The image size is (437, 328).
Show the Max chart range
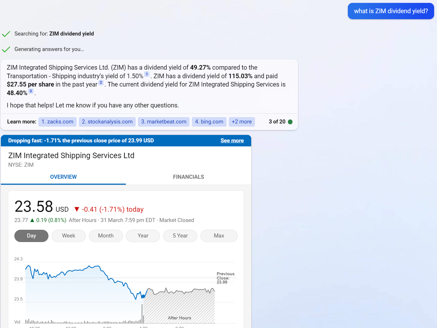(219, 236)
